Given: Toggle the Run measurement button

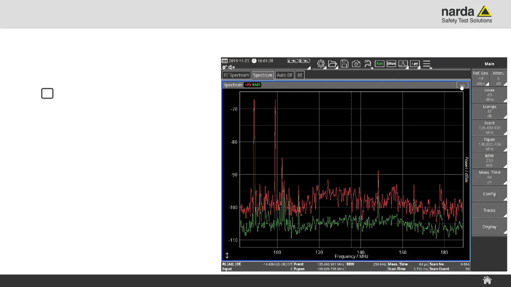Looking at the screenshot, I should 380,64.
